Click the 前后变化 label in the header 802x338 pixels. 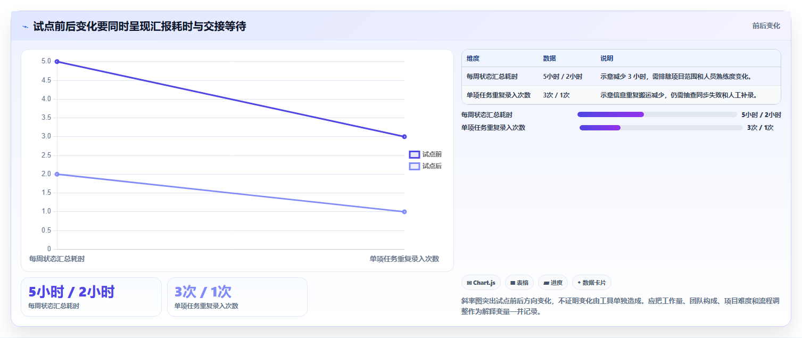click(x=766, y=26)
